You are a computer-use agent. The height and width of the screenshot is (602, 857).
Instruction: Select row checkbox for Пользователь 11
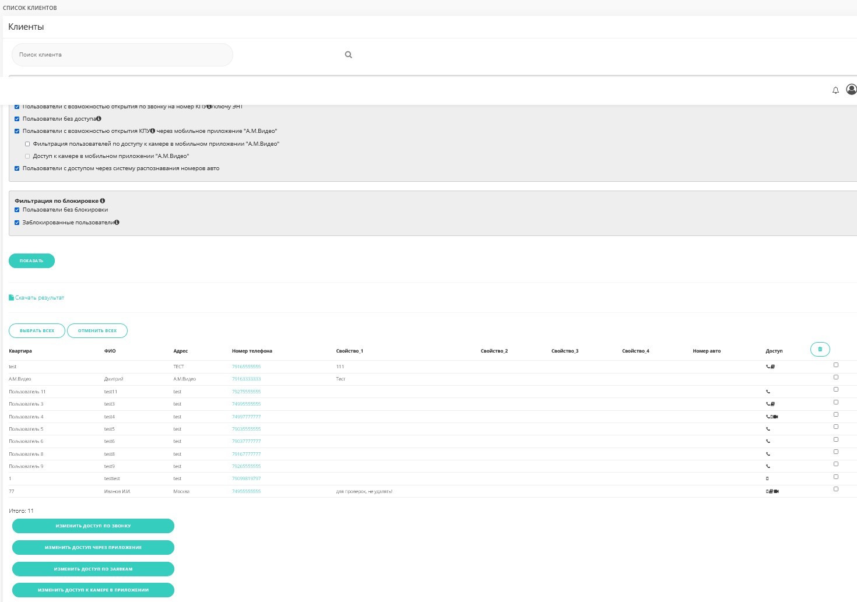coord(836,389)
